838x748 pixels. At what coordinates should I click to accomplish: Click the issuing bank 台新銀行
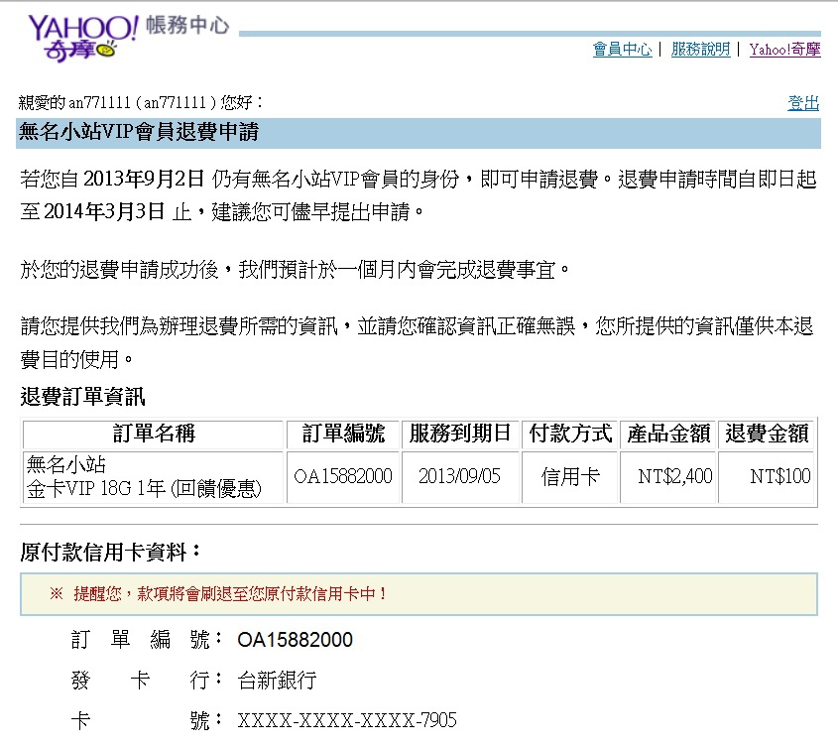(x=278, y=681)
